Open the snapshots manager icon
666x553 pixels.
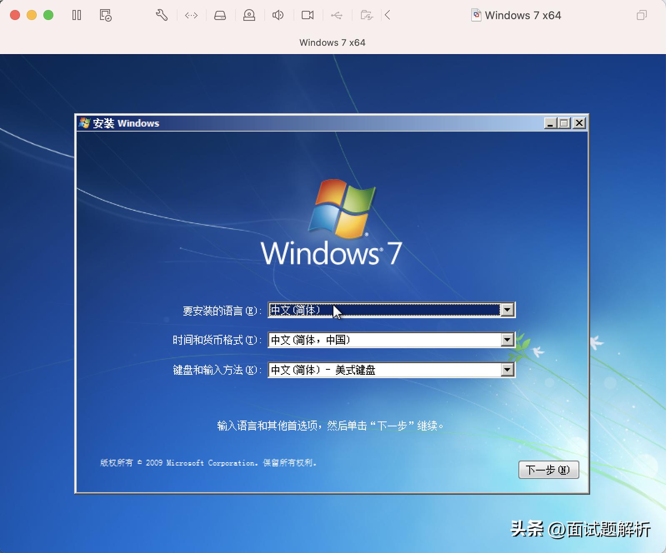coord(105,15)
